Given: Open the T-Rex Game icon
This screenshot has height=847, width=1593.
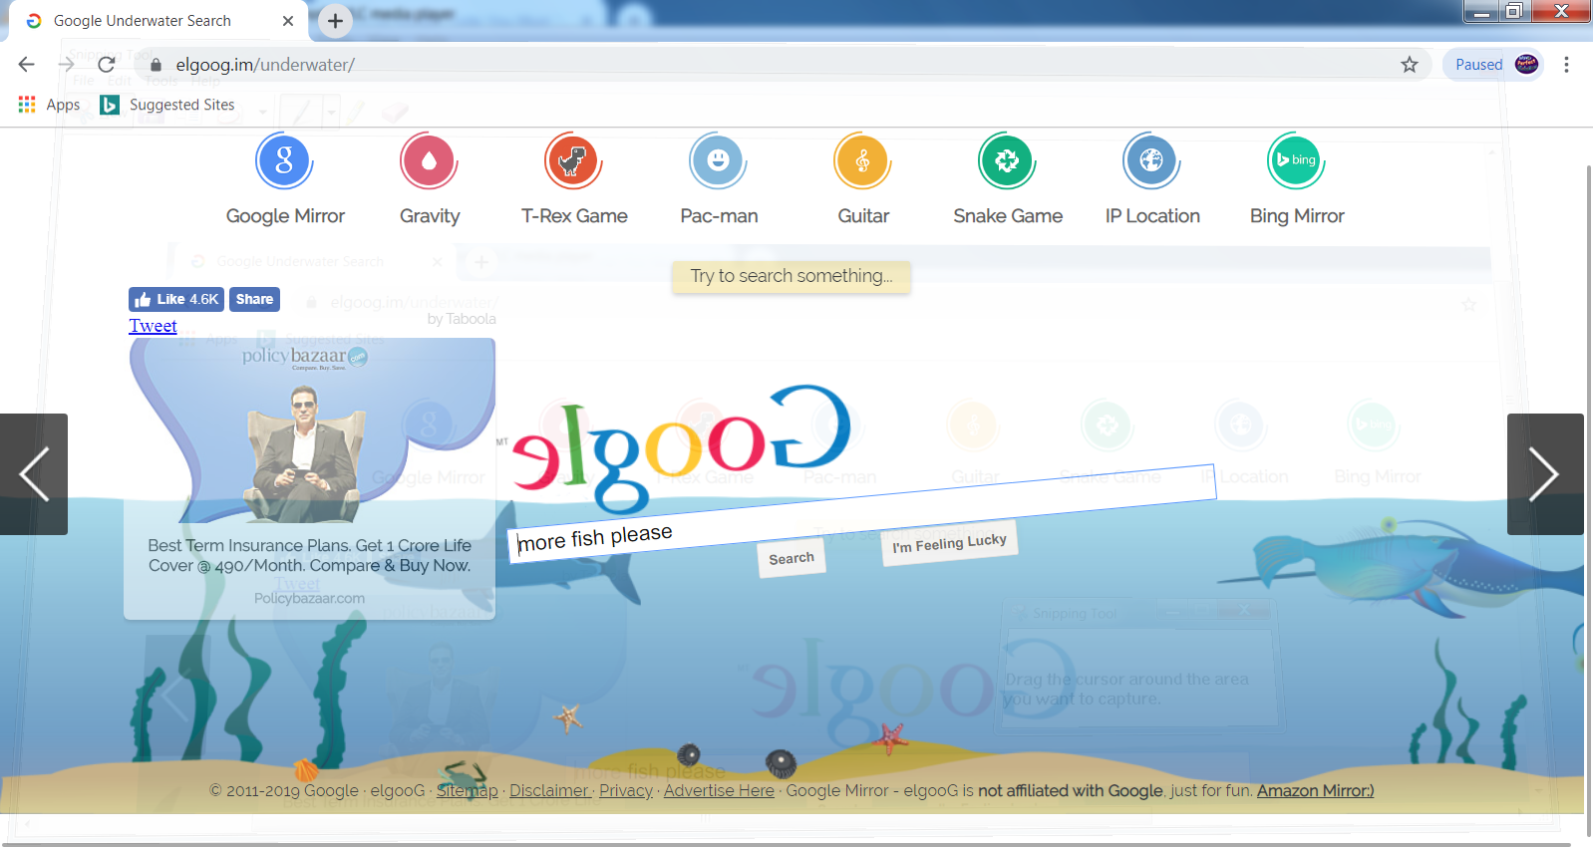Looking at the screenshot, I should [x=573, y=160].
